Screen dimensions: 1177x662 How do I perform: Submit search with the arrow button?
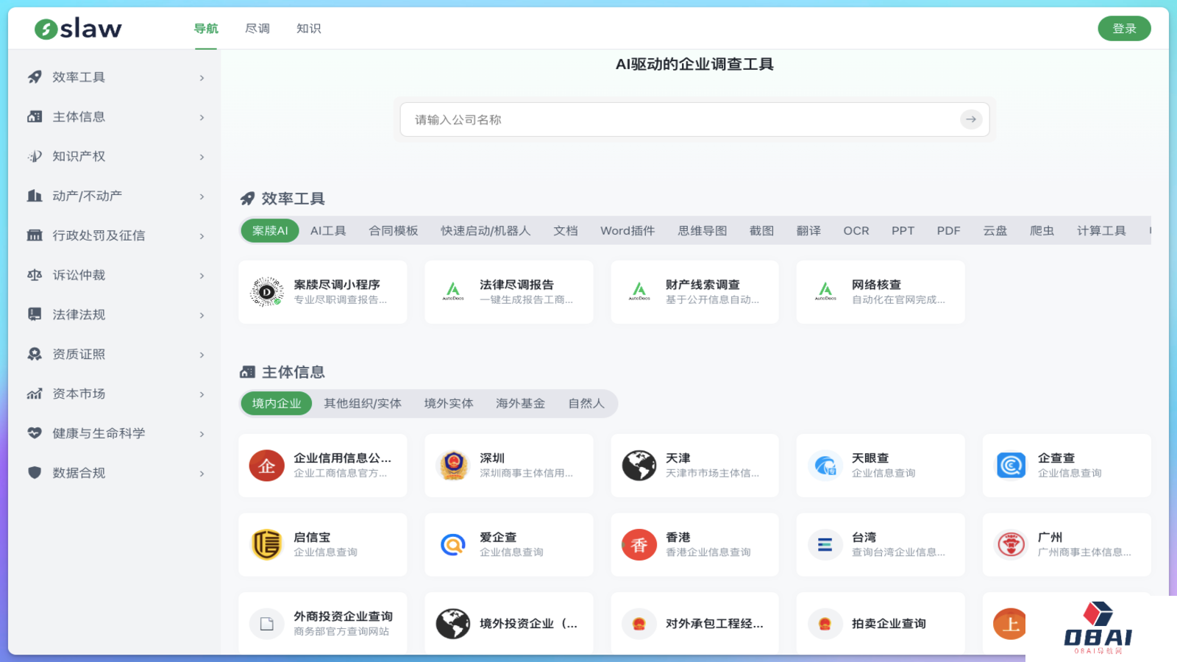tap(971, 119)
